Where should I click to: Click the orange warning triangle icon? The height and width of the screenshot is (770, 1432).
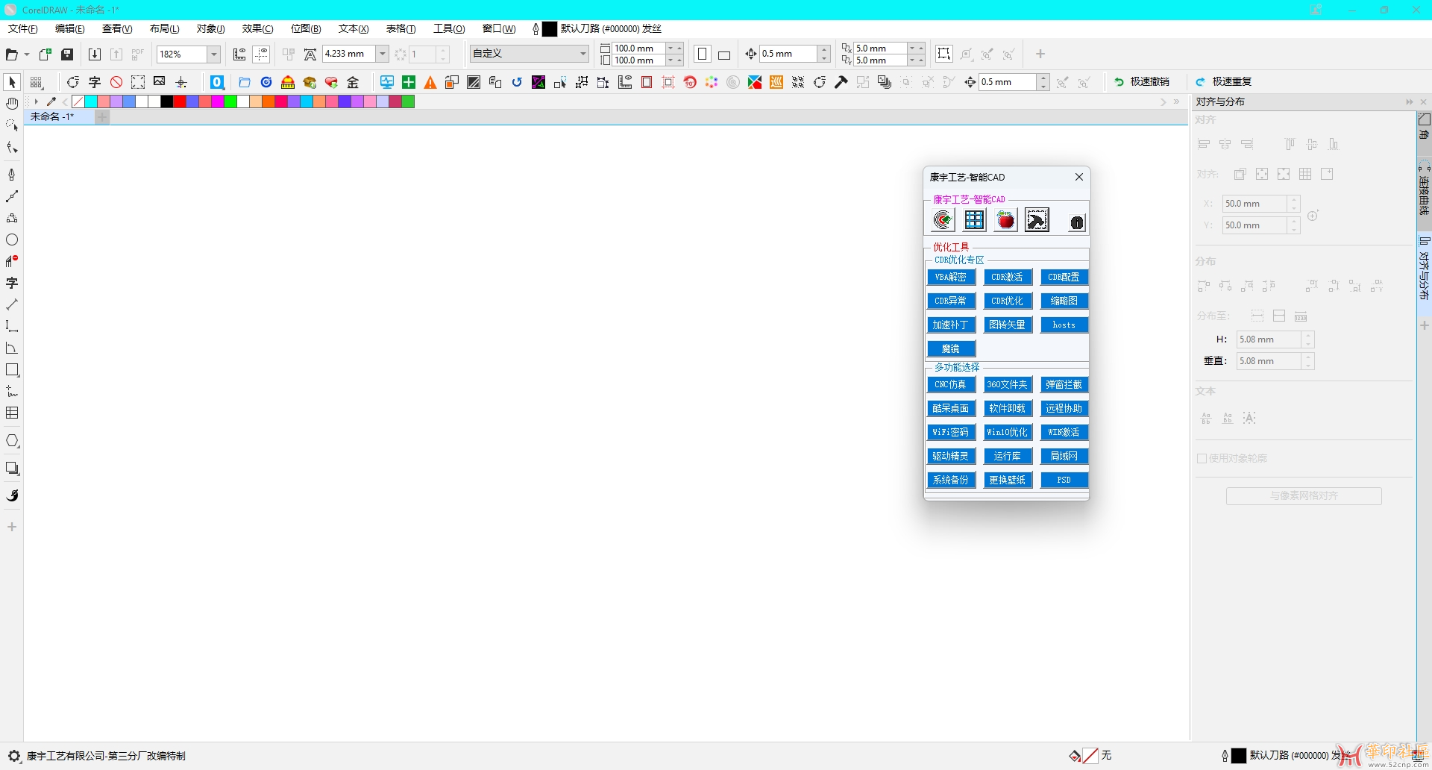click(x=430, y=82)
